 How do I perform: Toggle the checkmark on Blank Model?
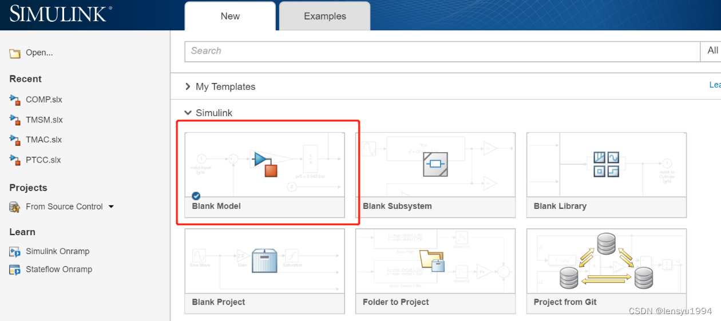click(196, 196)
